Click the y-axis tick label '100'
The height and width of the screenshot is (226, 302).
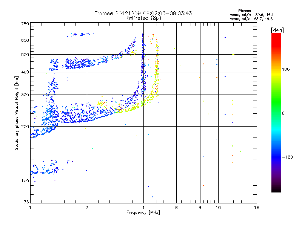(x=25, y=181)
